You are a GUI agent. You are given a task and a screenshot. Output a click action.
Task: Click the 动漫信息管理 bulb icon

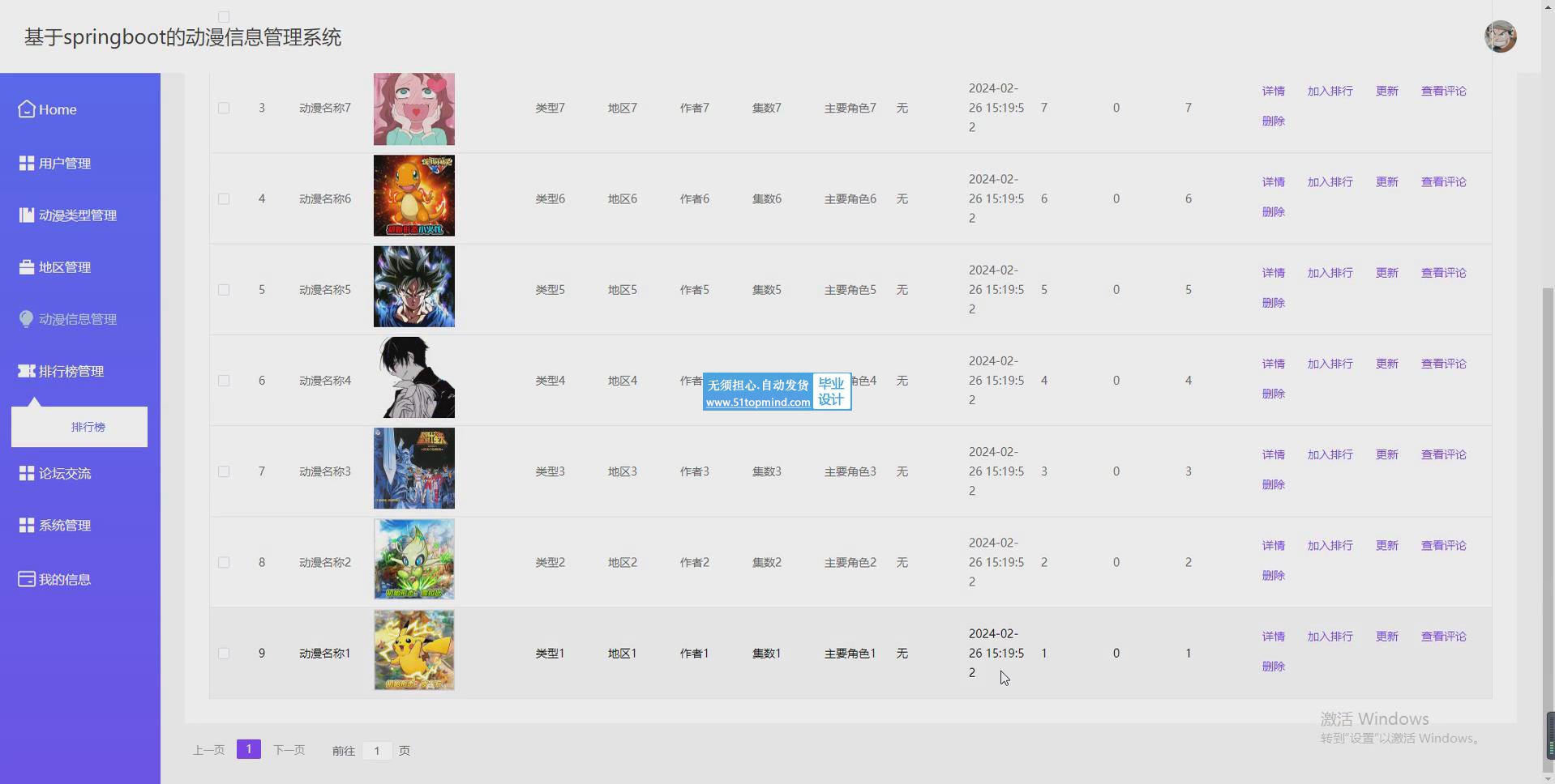coord(27,319)
